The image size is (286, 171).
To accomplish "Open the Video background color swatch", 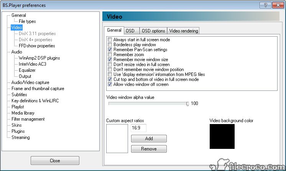I will 222,137.
